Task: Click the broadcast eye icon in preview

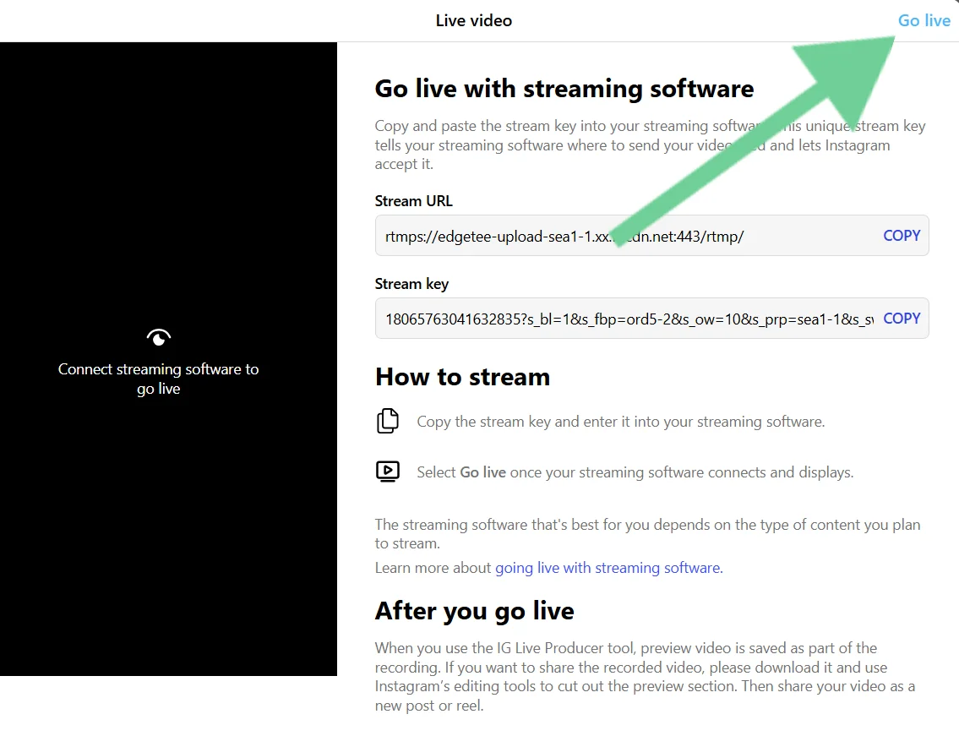Action: point(158,337)
